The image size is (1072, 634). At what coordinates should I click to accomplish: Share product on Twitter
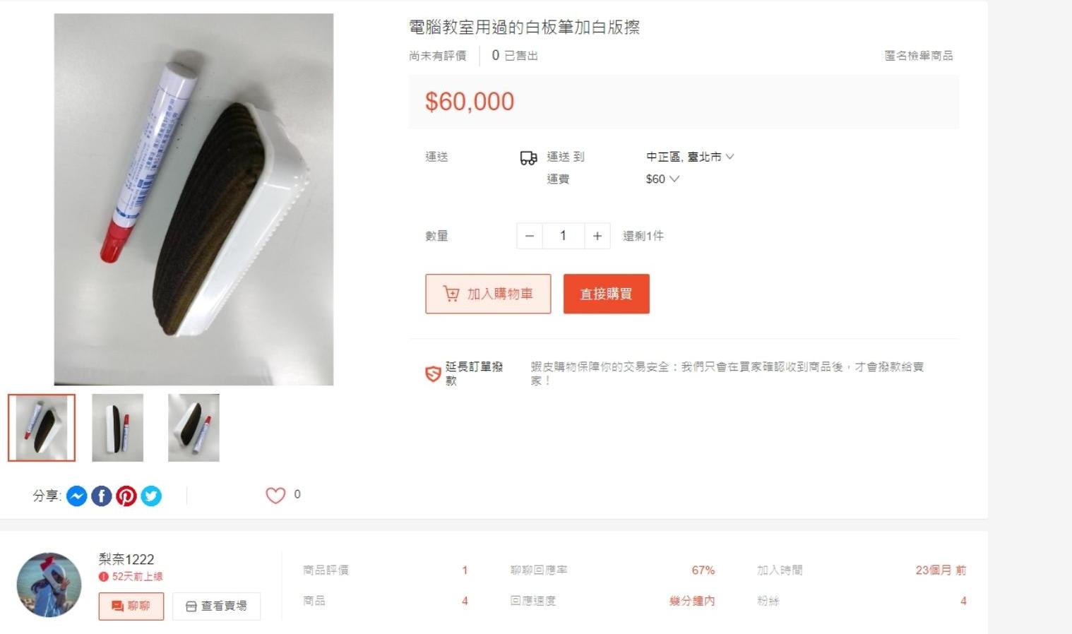(x=151, y=496)
